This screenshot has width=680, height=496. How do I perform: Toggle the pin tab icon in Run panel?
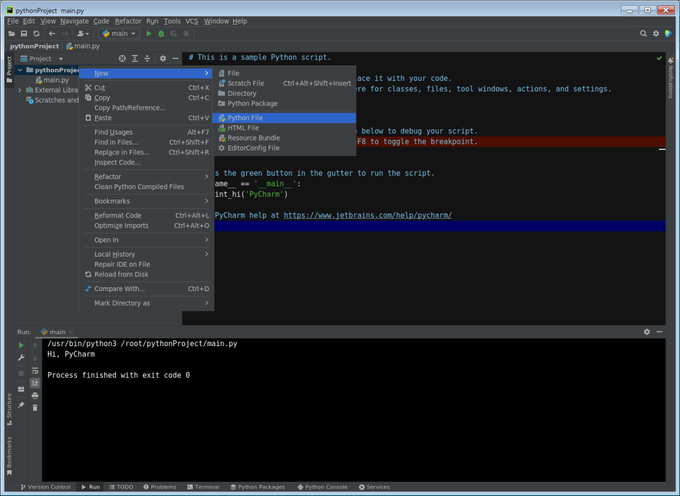pos(21,405)
